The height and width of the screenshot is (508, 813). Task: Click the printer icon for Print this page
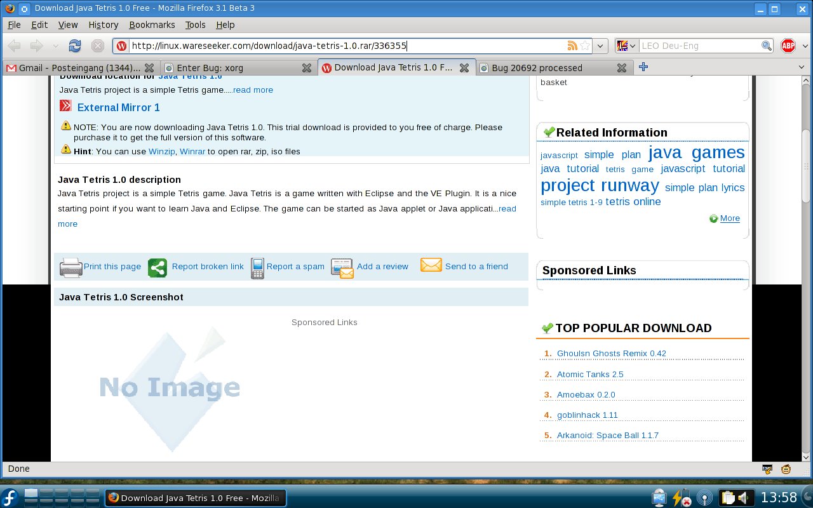(x=71, y=267)
